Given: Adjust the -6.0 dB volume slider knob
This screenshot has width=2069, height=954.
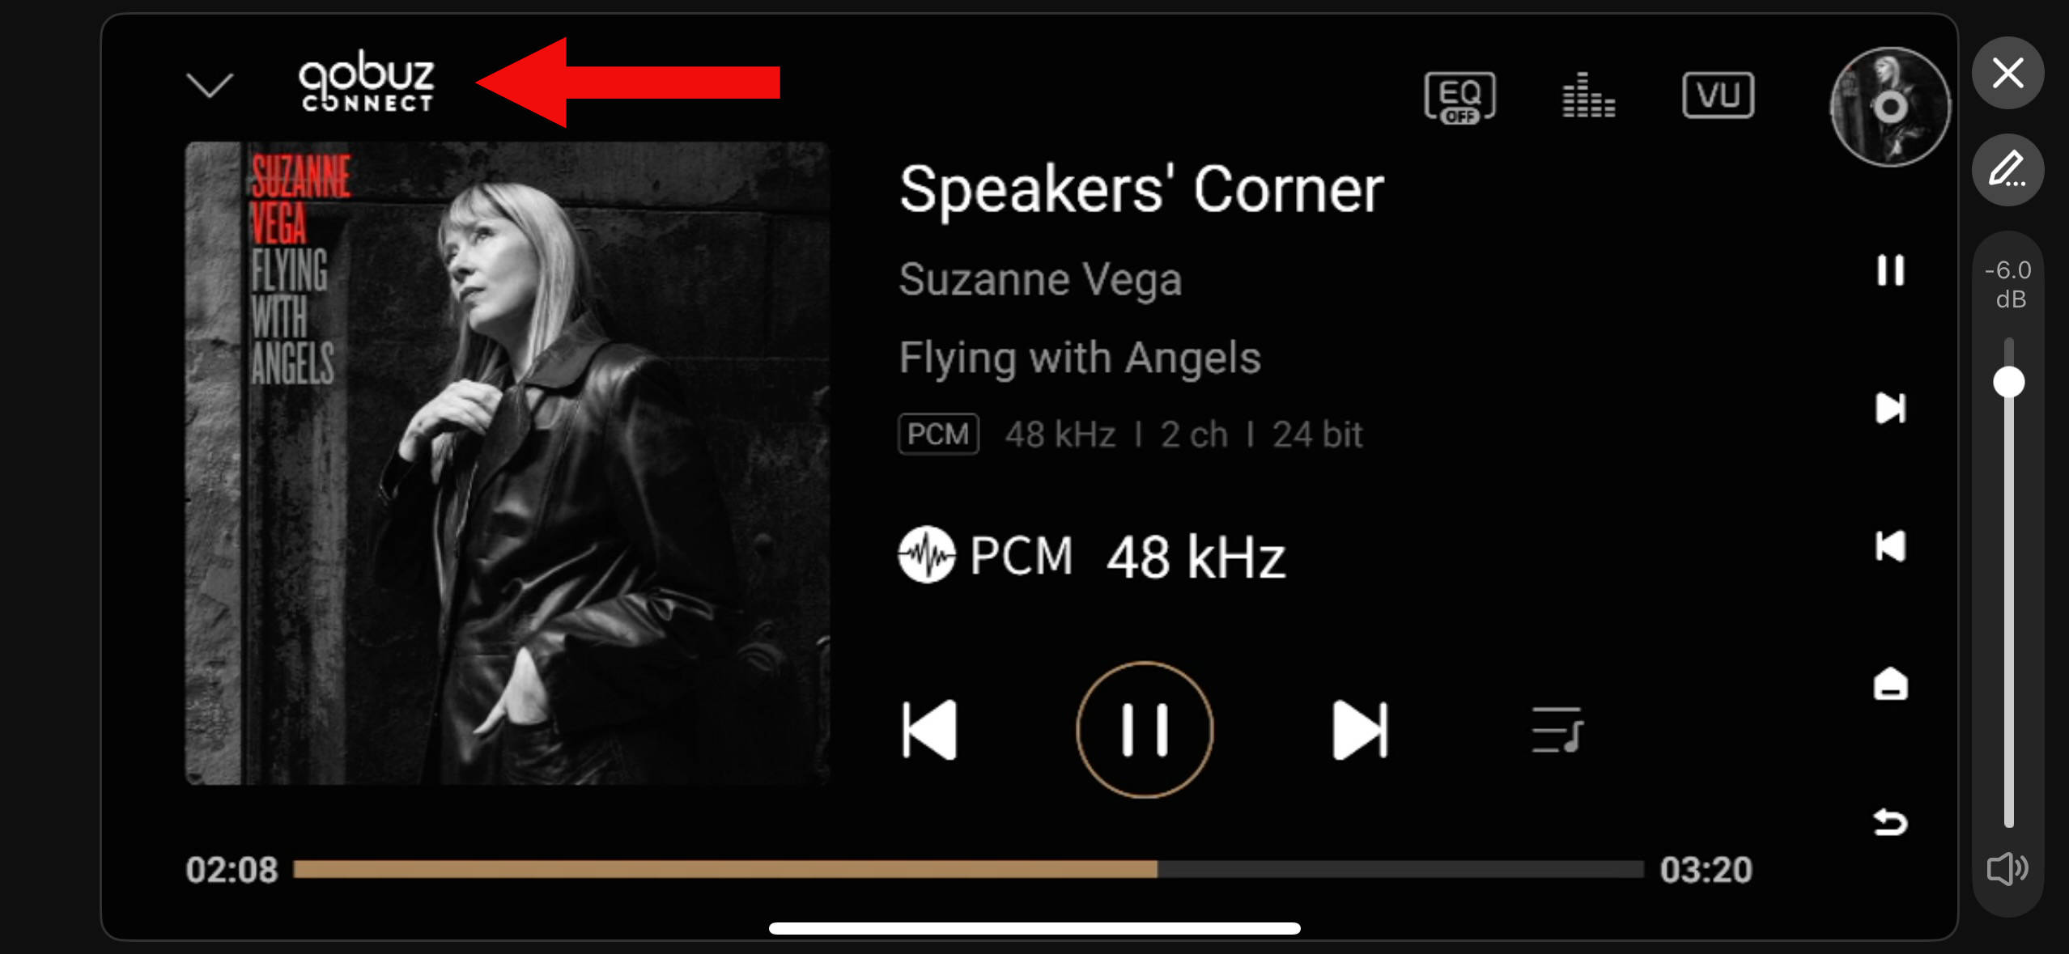Looking at the screenshot, I should click(x=2008, y=382).
